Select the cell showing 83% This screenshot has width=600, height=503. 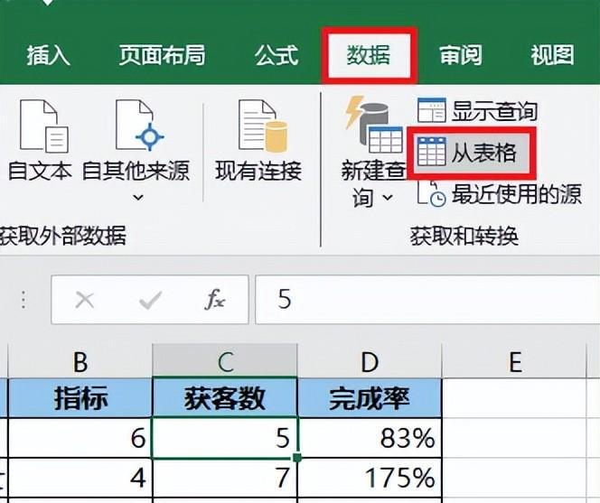coord(370,438)
